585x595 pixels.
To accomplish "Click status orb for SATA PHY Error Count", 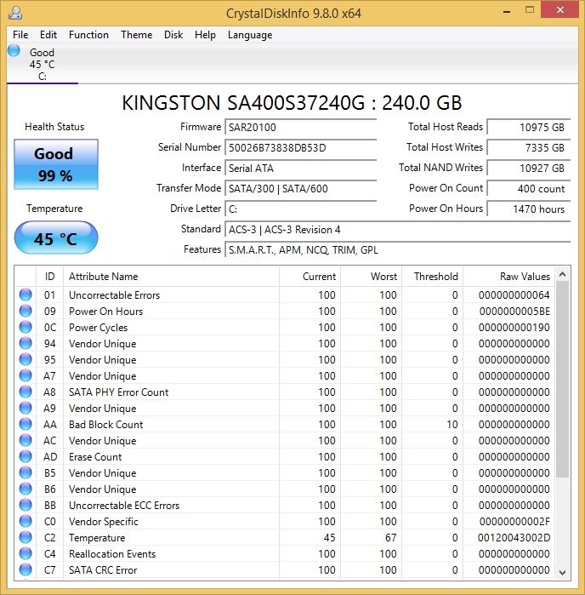I will (26, 392).
